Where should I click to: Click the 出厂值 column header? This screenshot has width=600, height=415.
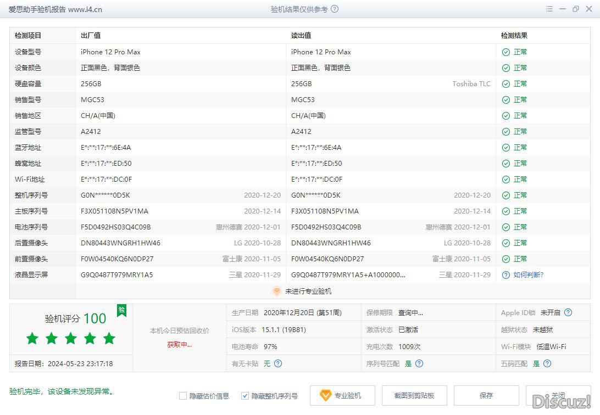pyautogui.click(x=91, y=36)
